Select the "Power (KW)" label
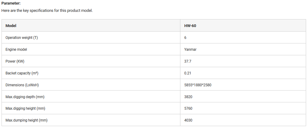This screenshot has width=307, height=127. click(15, 61)
